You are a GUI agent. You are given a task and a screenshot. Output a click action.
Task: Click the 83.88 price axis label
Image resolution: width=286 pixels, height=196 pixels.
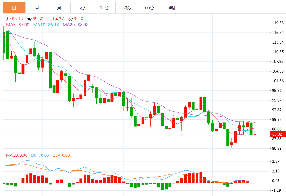[x=277, y=139]
